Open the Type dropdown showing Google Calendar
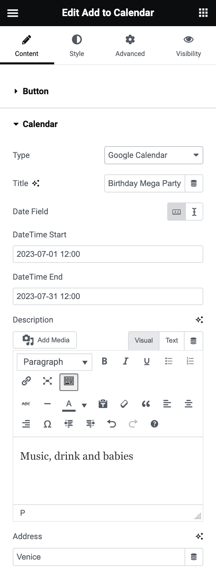The height and width of the screenshot is (574, 216). click(153, 155)
